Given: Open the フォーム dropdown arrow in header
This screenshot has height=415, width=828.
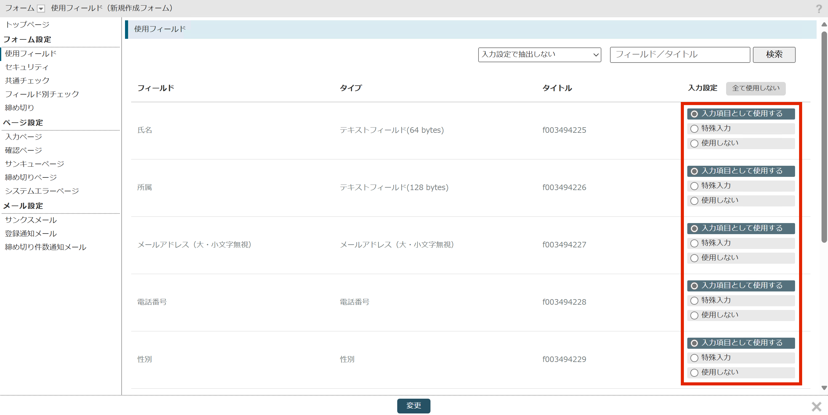Looking at the screenshot, I should click(x=41, y=9).
